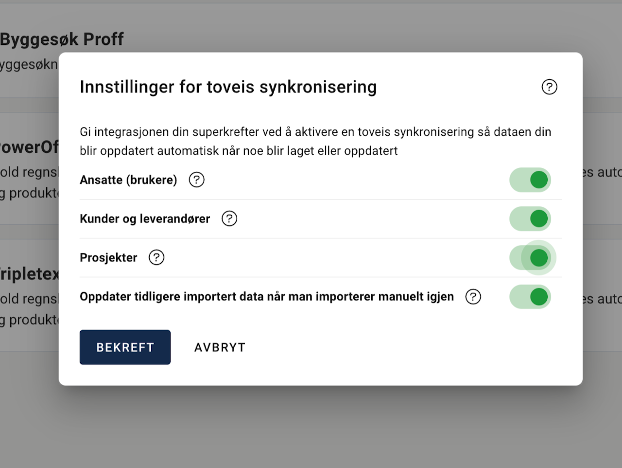Image resolution: width=622 pixels, height=468 pixels.
Task: Toggle Prosjekter synchronization switch
Action: pos(530,258)
